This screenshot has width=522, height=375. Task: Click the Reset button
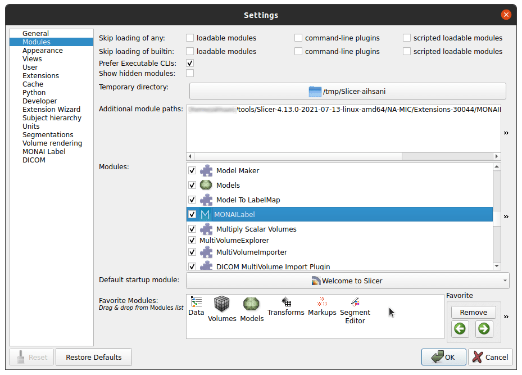click(x=31, y=357)
